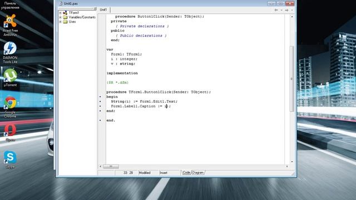Click the horizontal scrollbar left arrow
Screen dimensions: 356x200
pyautogui.click(x=100, y=167)
